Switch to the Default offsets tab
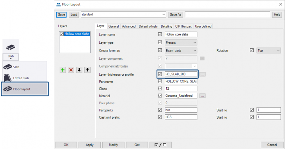 point(148,26)
